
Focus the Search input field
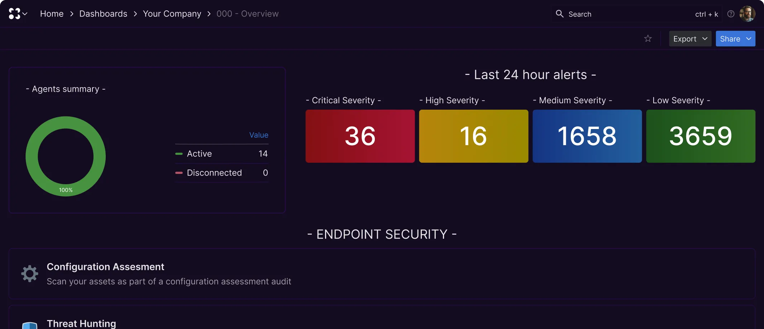pyautogui.click(x=636, y=14)
